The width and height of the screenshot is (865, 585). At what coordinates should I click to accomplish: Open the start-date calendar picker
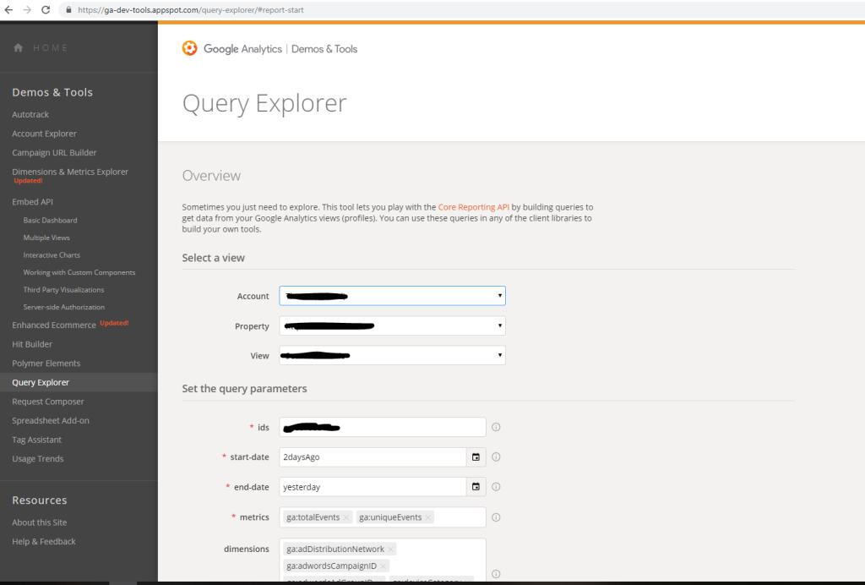476,457
